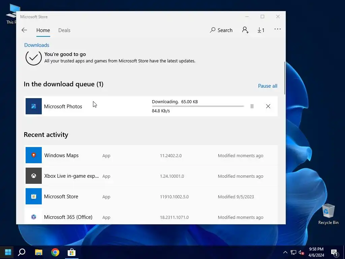The width and height of the screenshot is (345, 259).
Task: Open the notification center icon
Action: [335, 253]
